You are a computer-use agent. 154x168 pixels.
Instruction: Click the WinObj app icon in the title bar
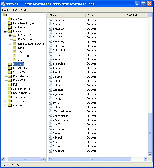(x=3, y=4)
